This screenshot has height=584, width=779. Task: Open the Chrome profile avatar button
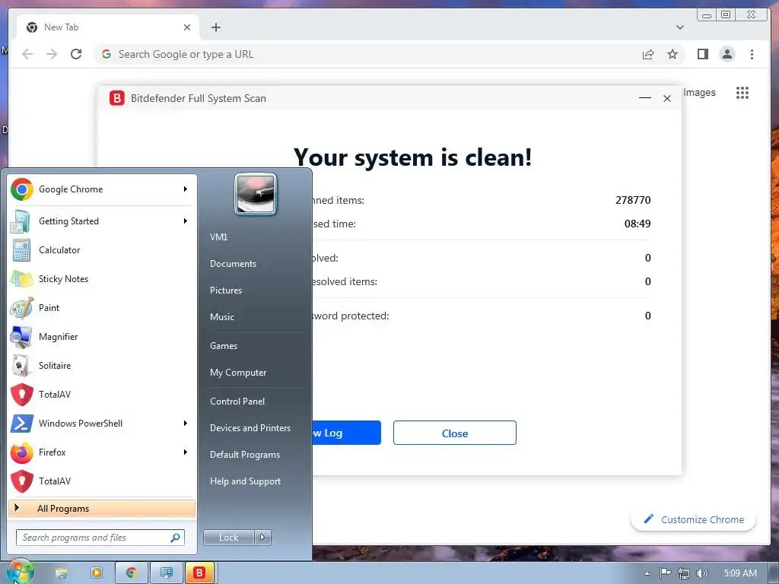727,54
